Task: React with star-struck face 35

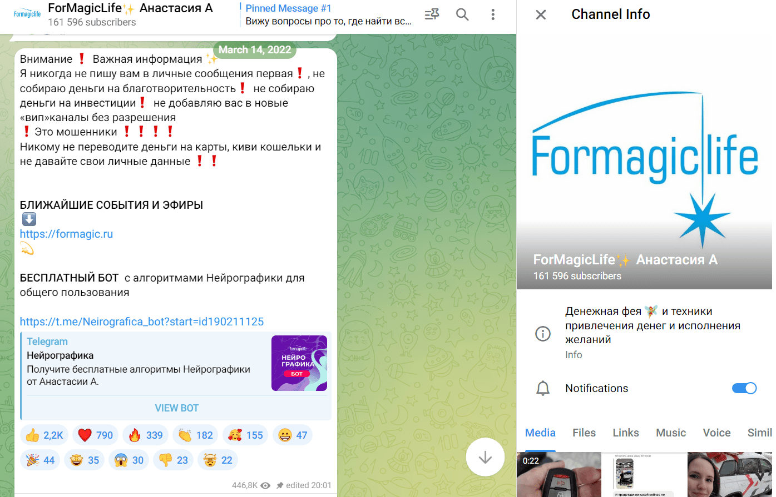Action: pyautogui.click(x=85, y=460)
